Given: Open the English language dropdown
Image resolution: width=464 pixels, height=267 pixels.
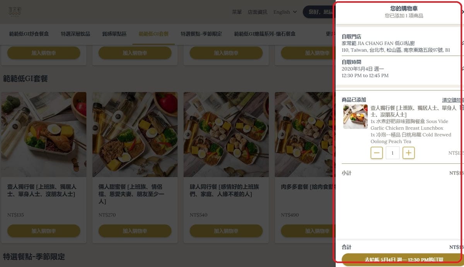Looking at the screenshot, I should (x=285, y=12).
